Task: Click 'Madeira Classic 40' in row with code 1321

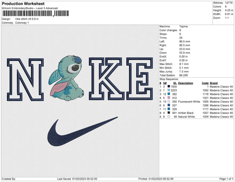Action: pos(221,98)
